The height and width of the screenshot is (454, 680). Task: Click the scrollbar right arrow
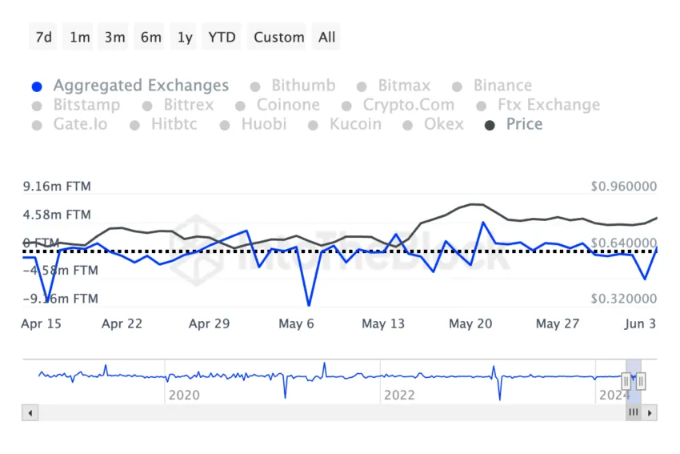650,413
